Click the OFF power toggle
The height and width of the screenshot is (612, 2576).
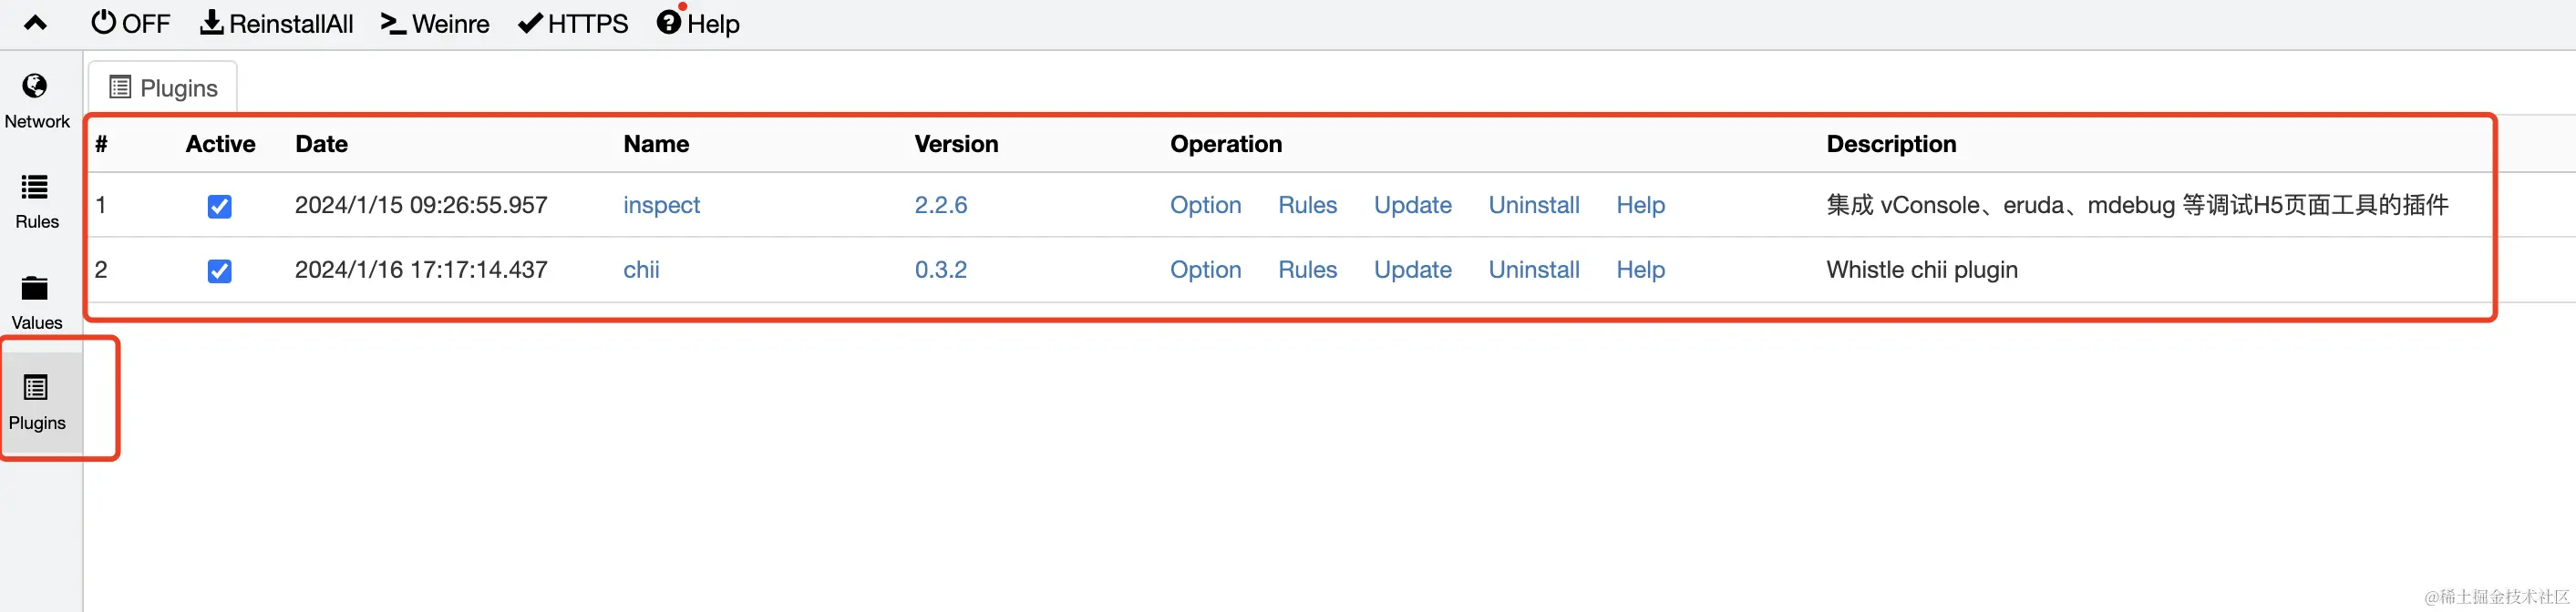[130, 23]
